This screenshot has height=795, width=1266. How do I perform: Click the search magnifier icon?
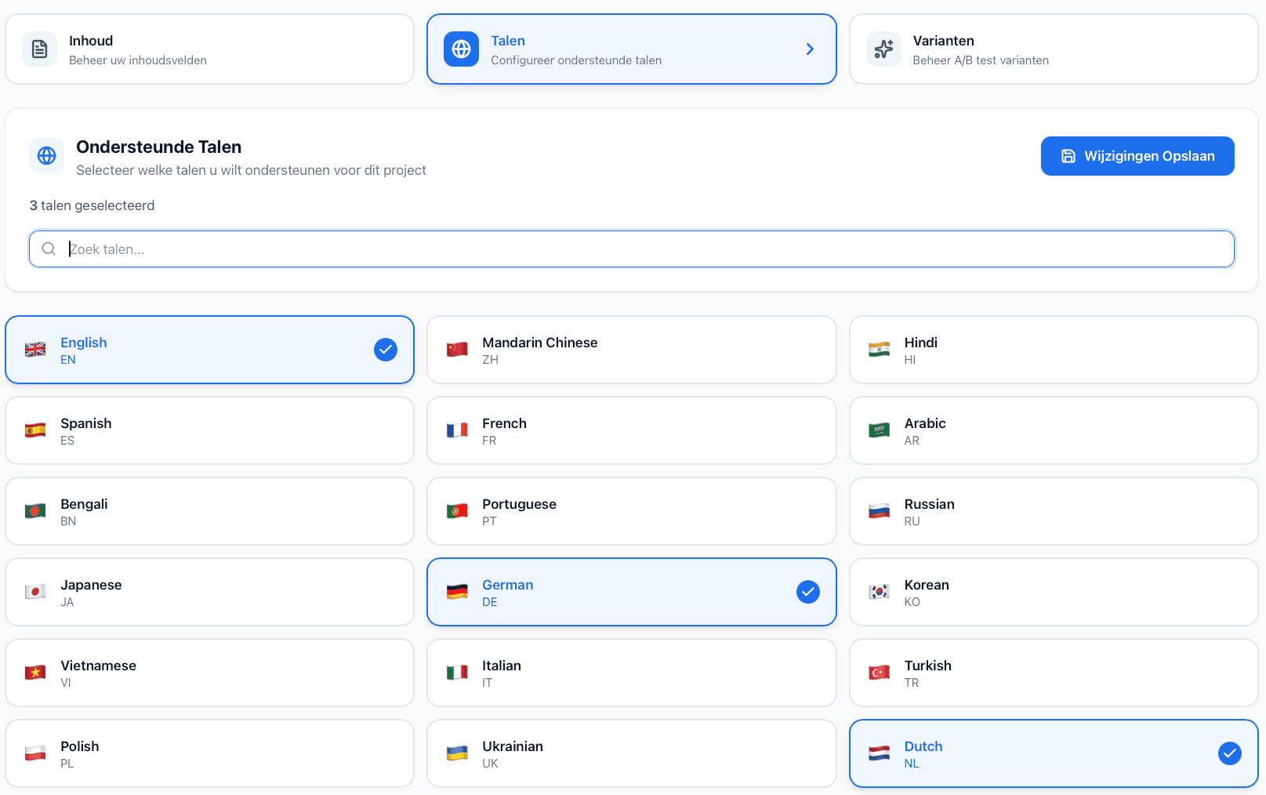tap(49, 249)
